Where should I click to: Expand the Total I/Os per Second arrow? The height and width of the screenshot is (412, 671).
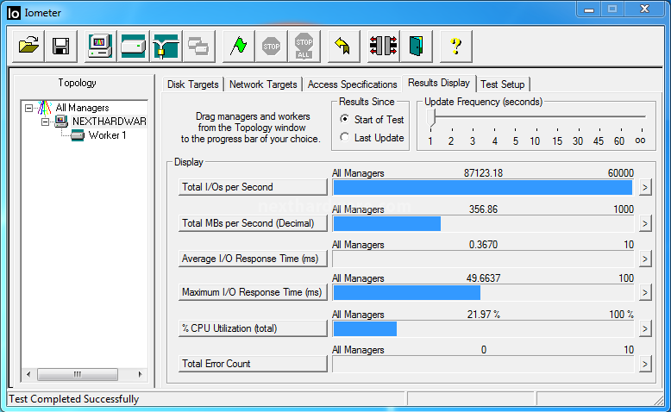[x=645, y=187]
